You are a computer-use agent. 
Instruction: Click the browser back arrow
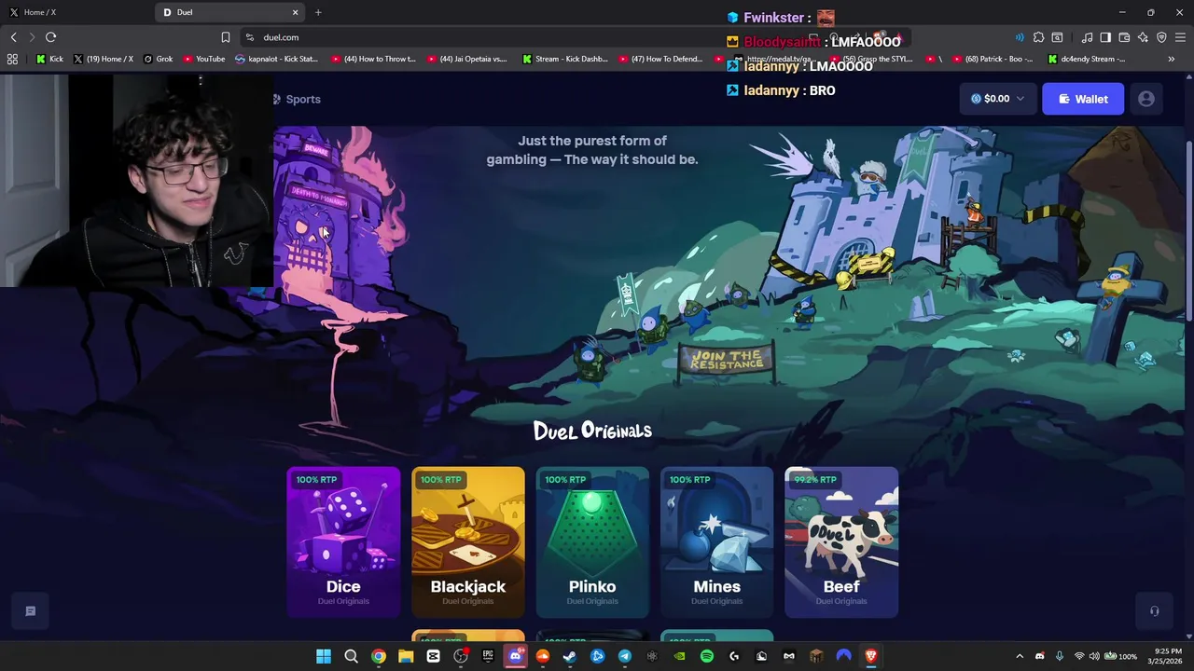(x=13, y=37)
